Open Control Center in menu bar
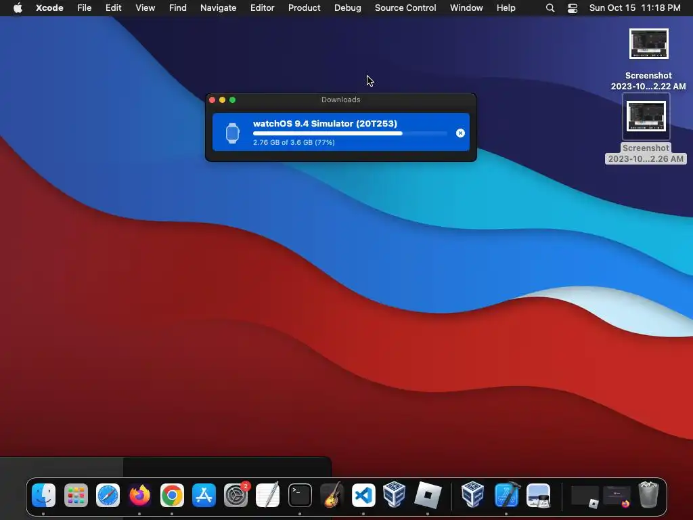 573,8
